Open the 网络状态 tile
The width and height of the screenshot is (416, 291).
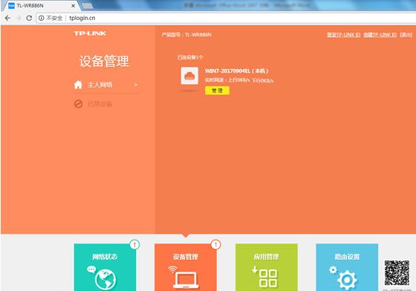pyautogui.click(x=105, y=267)
